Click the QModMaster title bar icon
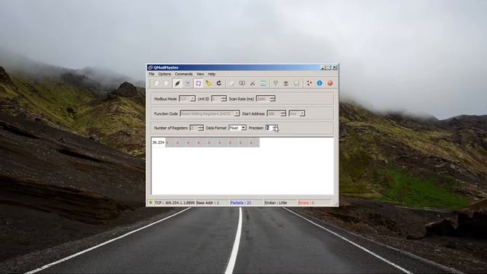 (x=151, y=68)
